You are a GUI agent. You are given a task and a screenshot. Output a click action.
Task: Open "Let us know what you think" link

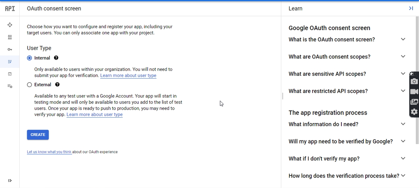(49, 152)
